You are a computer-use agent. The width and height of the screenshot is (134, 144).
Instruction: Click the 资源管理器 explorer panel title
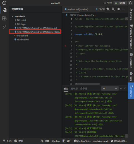tap(17, 9)
